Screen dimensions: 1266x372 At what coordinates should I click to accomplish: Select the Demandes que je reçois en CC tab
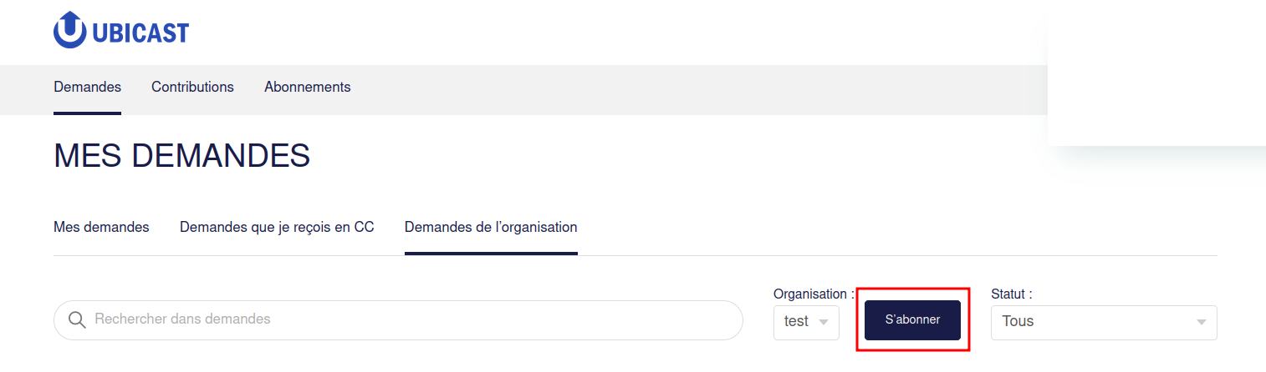(277, 227)
